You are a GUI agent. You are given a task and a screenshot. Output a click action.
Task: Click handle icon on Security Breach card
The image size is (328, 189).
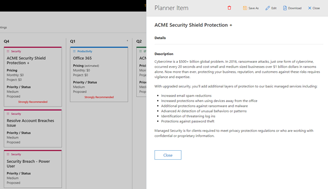(x=8, y=154)
